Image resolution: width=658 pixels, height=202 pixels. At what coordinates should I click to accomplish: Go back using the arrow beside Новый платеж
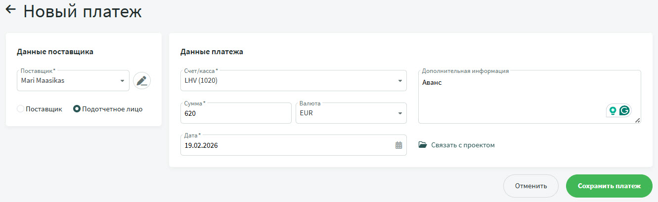[10, 9]
